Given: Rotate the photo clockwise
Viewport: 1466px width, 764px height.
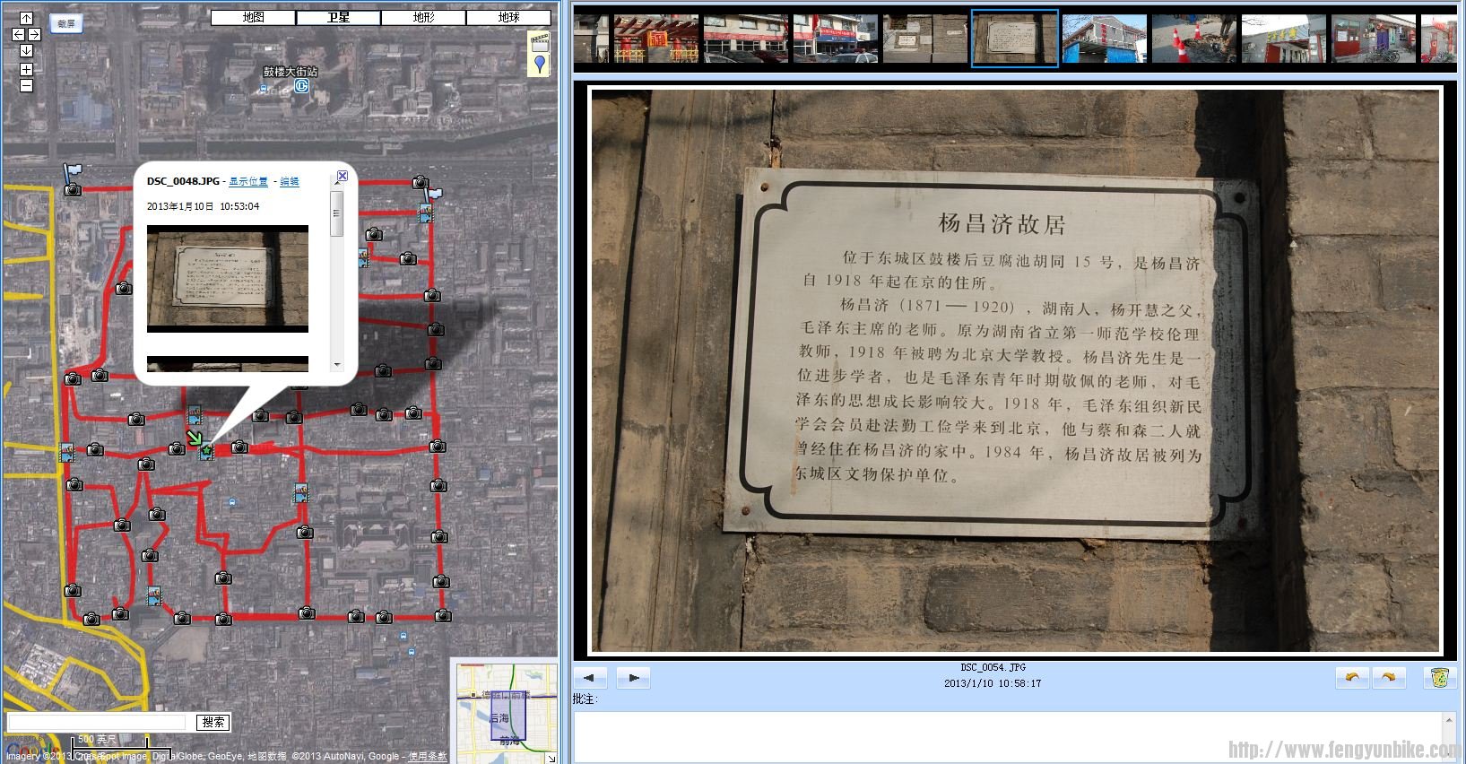Looking at the screenshot, I should (x=1388, y=678).
